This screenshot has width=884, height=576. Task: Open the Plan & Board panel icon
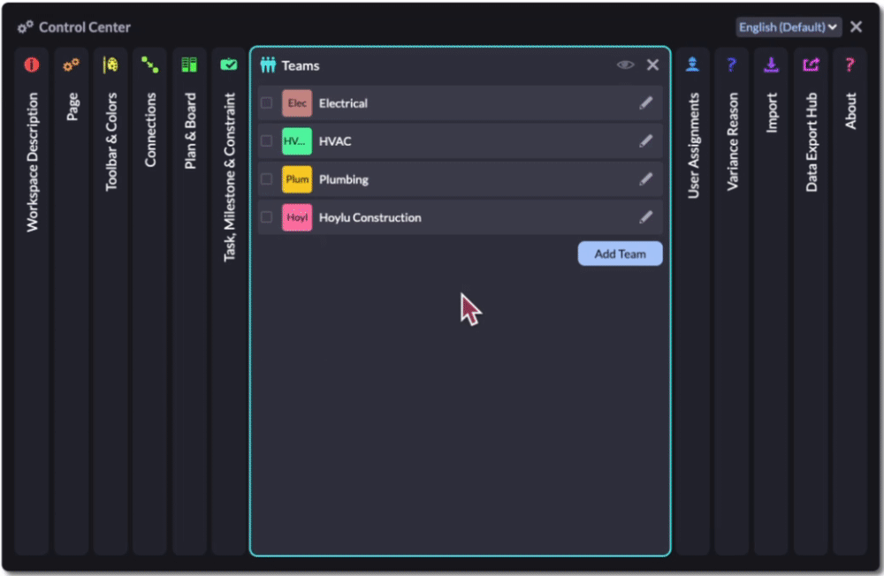pos(189,64)
